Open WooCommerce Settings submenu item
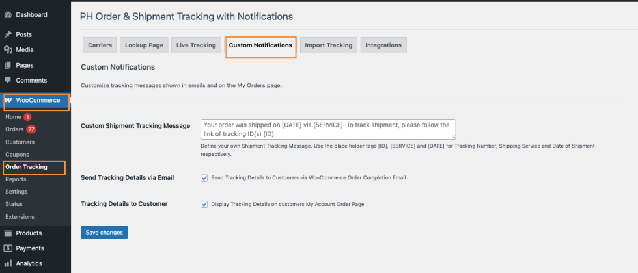This screenshot has width=638, height=273. click(x=16, y=192)
